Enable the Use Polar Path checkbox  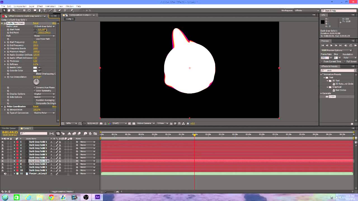[34, 39]
